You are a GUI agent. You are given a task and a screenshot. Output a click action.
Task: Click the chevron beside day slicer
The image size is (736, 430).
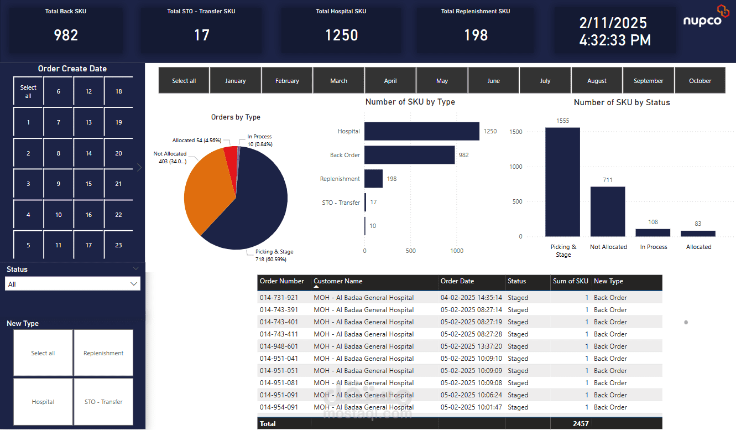[139, 167]
